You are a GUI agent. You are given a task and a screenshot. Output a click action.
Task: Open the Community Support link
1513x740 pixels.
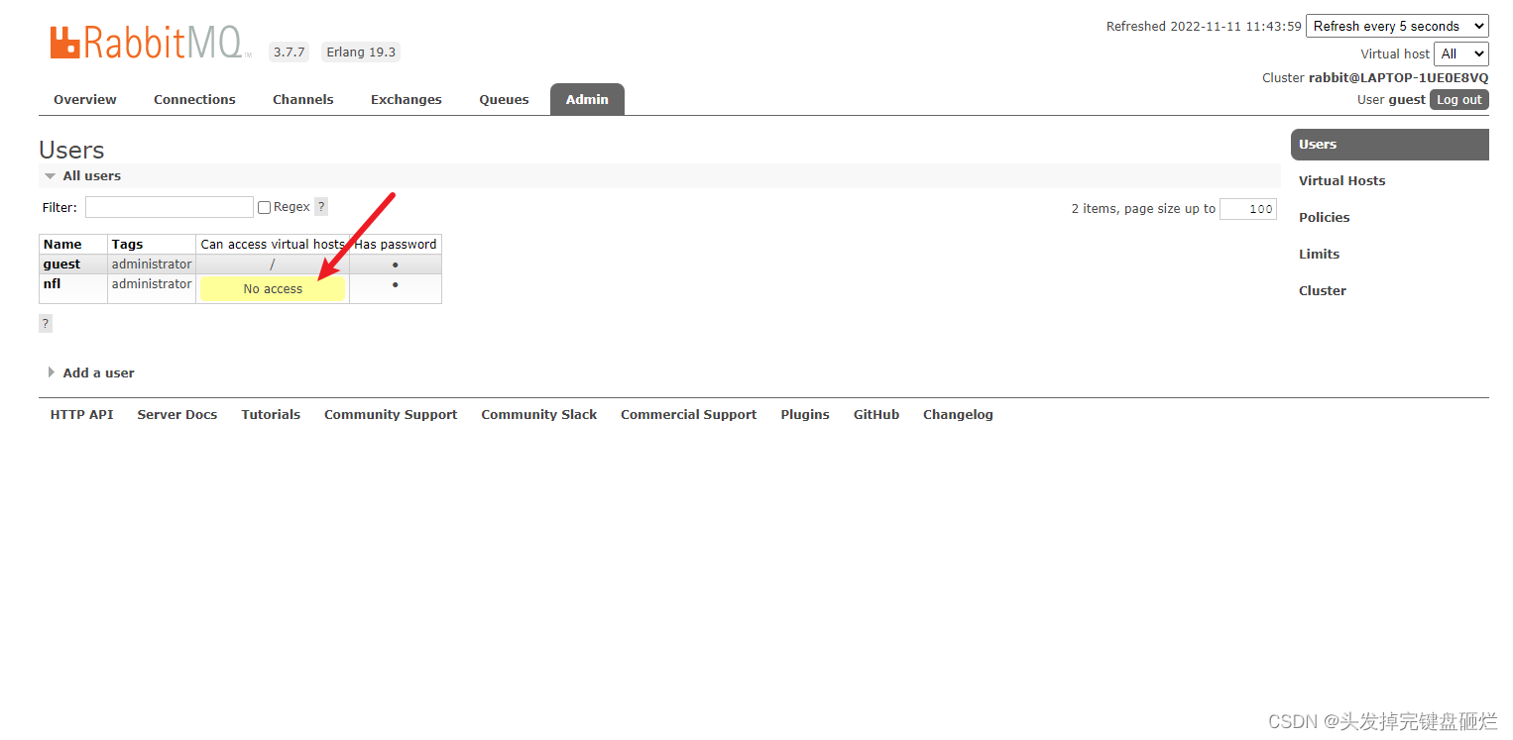(x=391, y=414)
